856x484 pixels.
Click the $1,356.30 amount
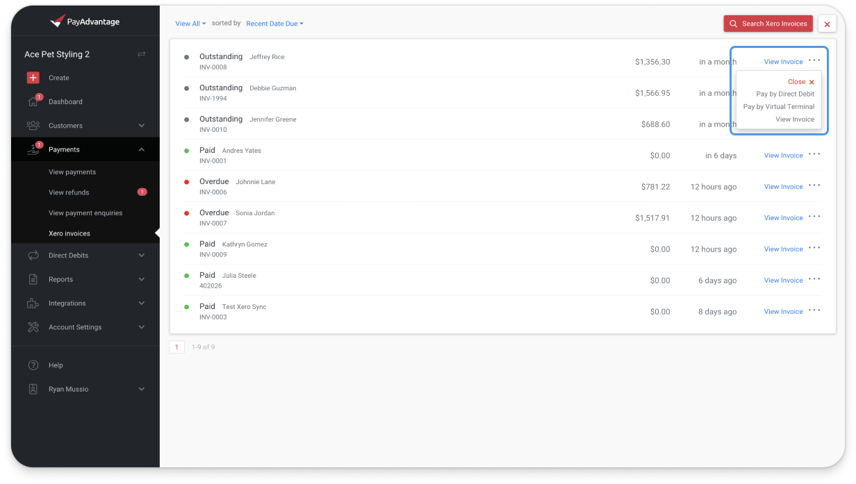coord(652,62)
